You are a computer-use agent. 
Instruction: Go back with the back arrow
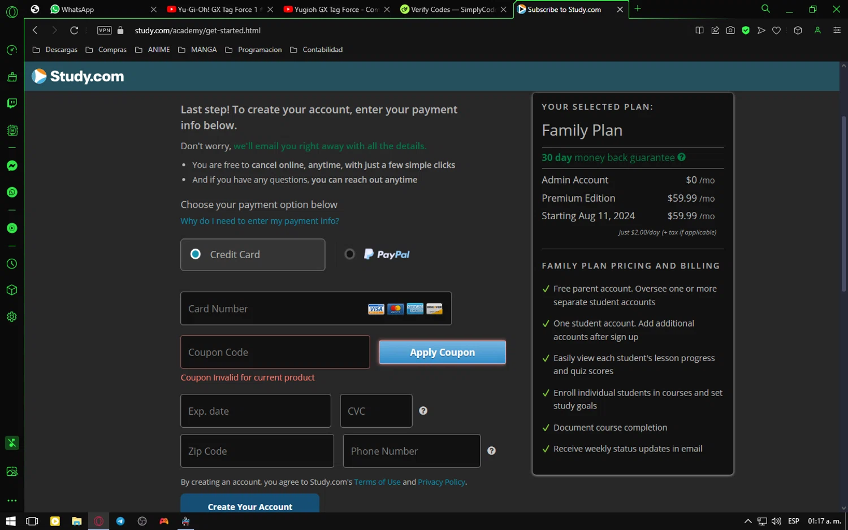tap(35, 31)
